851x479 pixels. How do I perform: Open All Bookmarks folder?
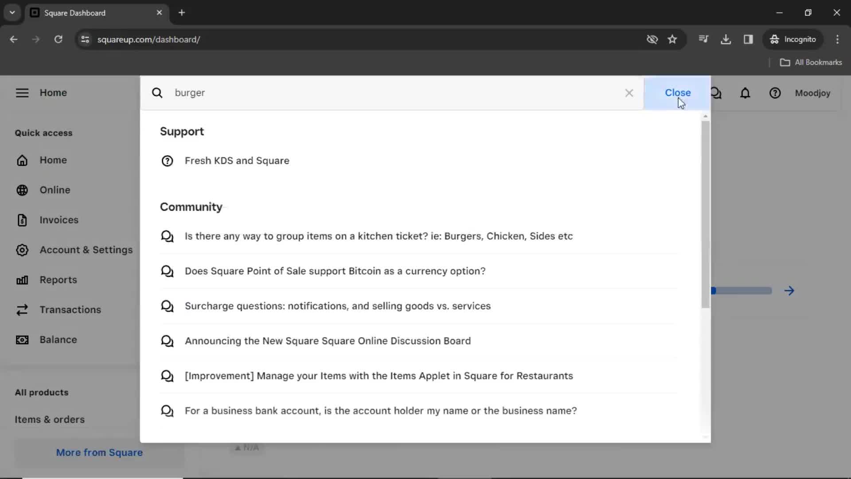(x=811, y=63)
